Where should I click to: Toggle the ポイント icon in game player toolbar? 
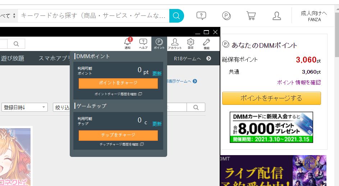point(159,44)
